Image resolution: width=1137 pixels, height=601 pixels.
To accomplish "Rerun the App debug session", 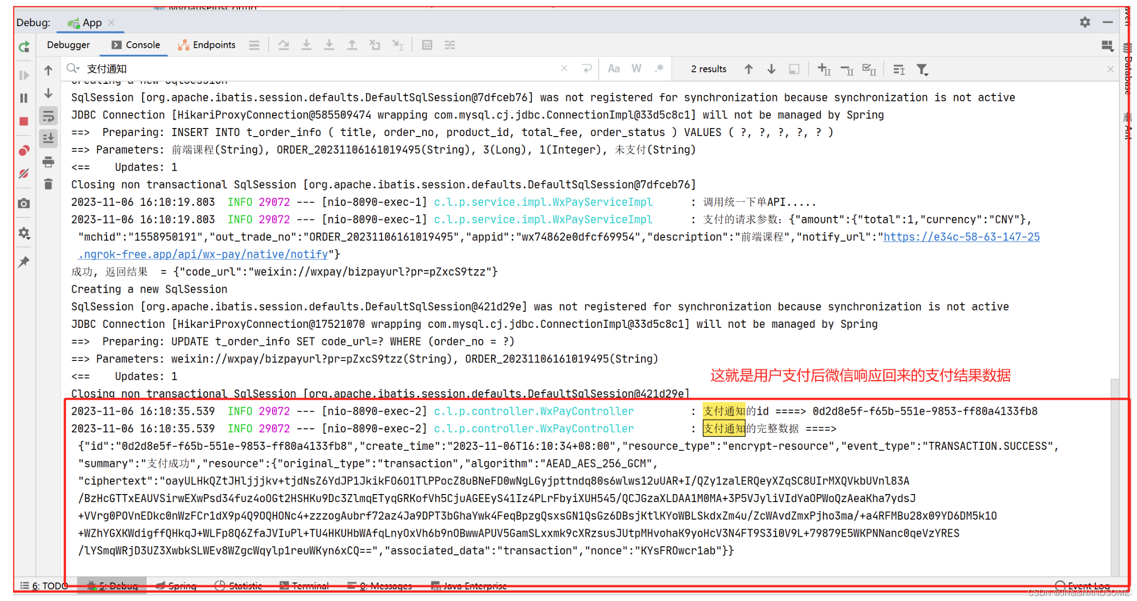I will (x=24, y=47).
